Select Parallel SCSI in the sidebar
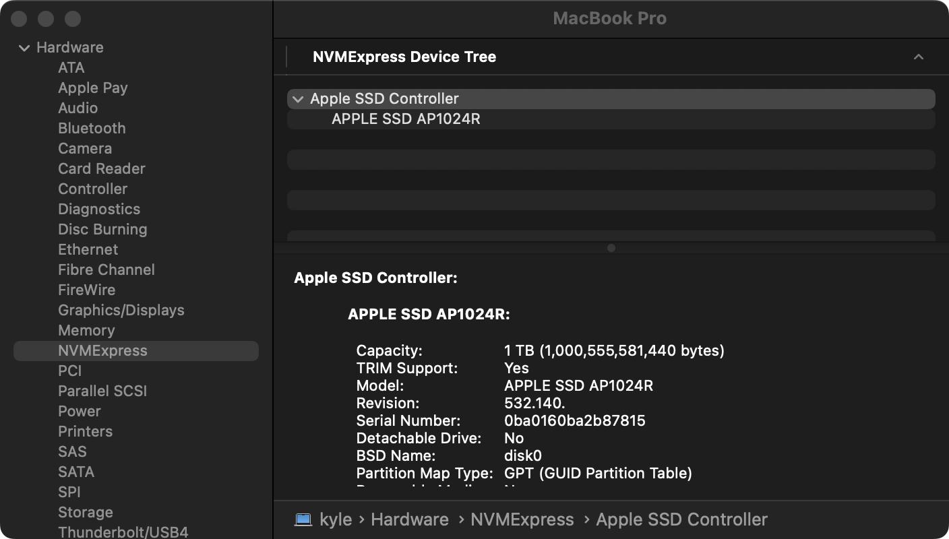The height and width of the screenshot is (539, 949). [x=102, y=391]
